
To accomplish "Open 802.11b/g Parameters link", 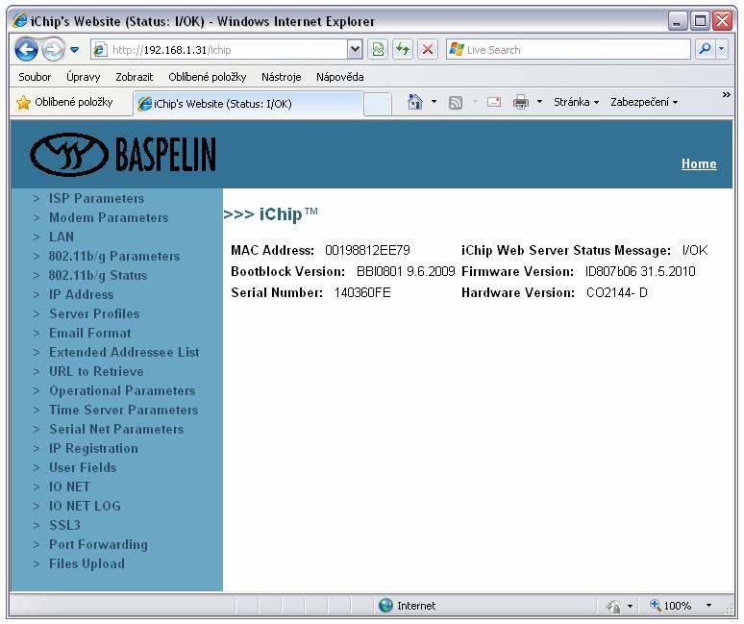I will [x=114, y=257].
